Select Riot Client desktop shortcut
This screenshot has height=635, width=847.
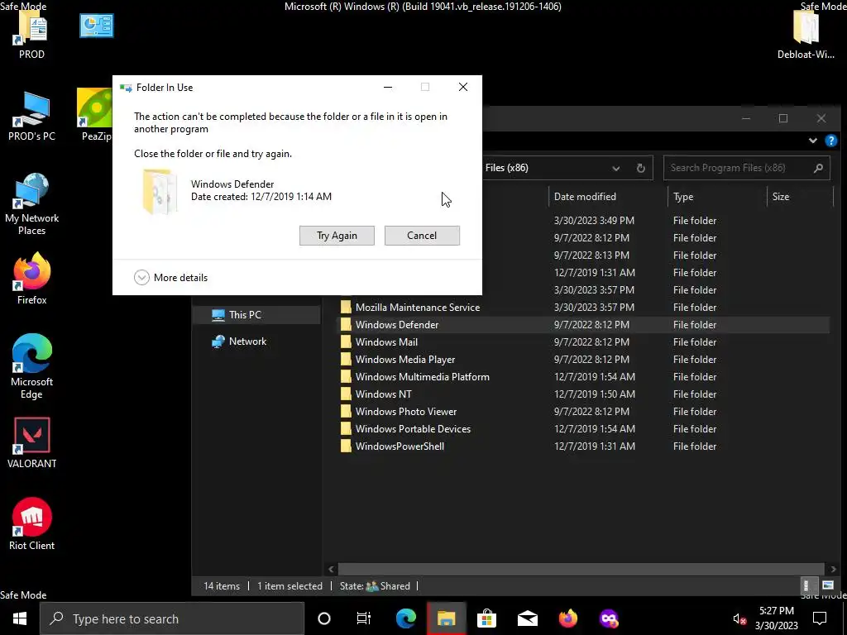32,523
